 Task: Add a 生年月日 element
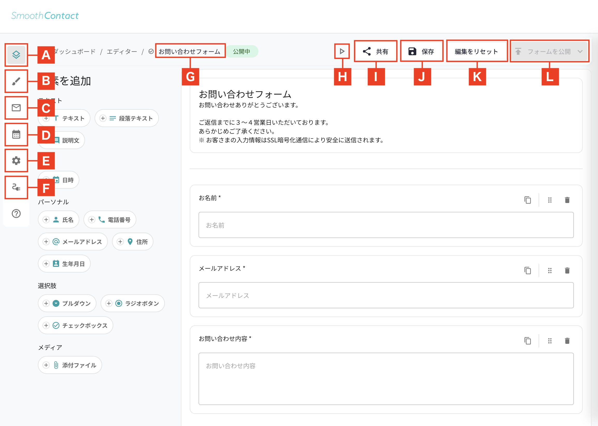pos(64,264)
